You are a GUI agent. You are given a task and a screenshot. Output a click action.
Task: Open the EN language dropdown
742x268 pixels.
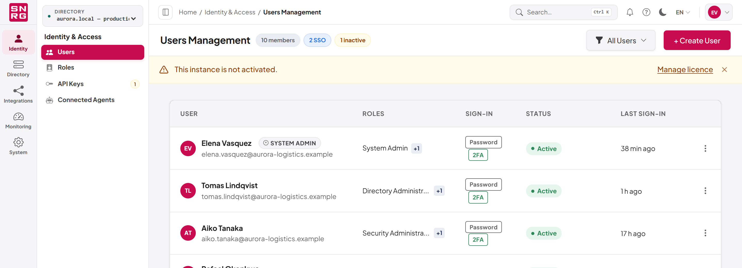(x=683, y=12)
